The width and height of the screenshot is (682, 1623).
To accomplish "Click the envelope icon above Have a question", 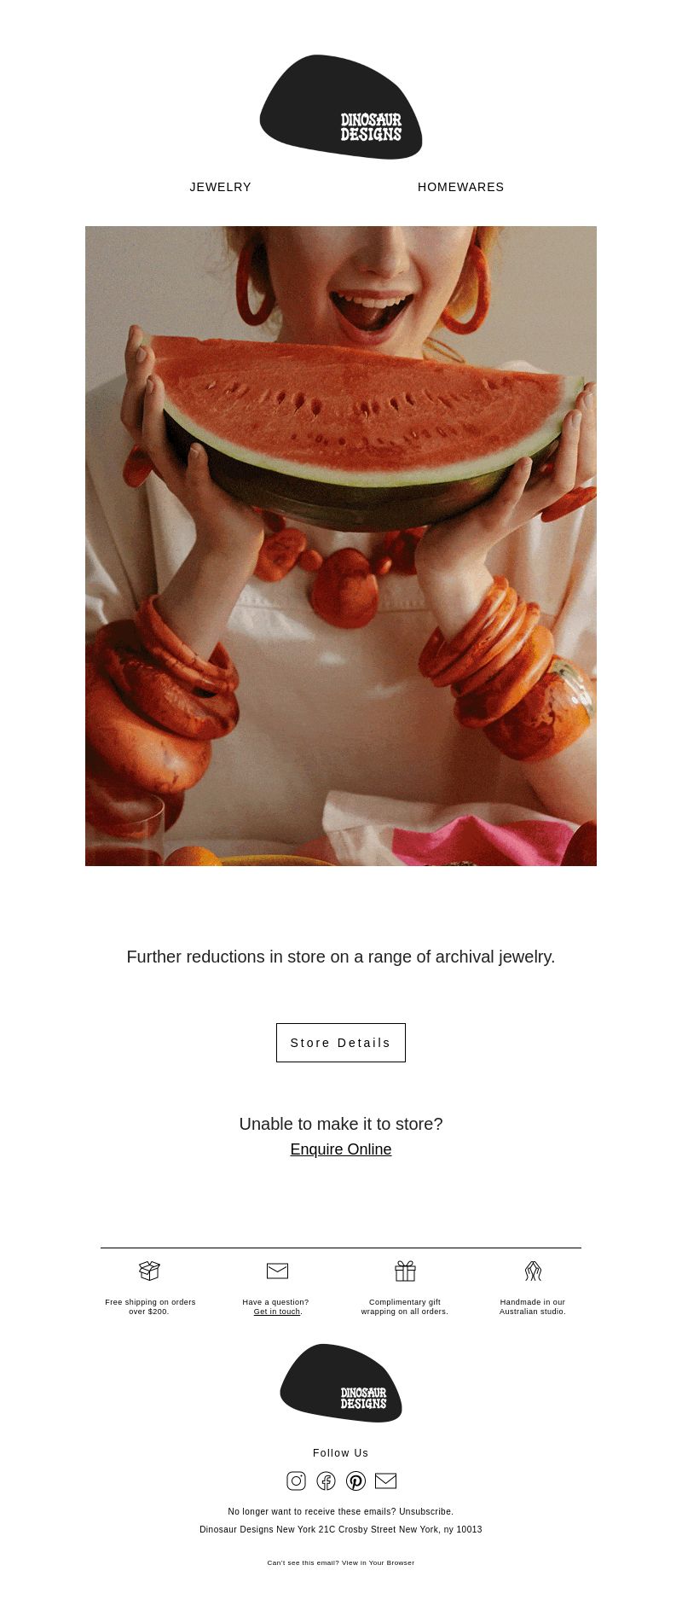I will click(x=277, y=1271).
